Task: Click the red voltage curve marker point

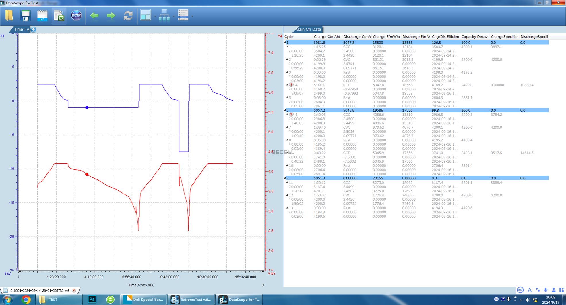Action: click(87, 174)
